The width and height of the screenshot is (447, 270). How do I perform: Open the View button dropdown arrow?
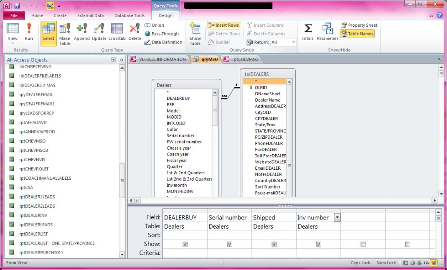[x=13, y=43]
